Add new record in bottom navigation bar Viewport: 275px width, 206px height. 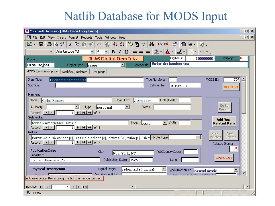coord(85,187)
